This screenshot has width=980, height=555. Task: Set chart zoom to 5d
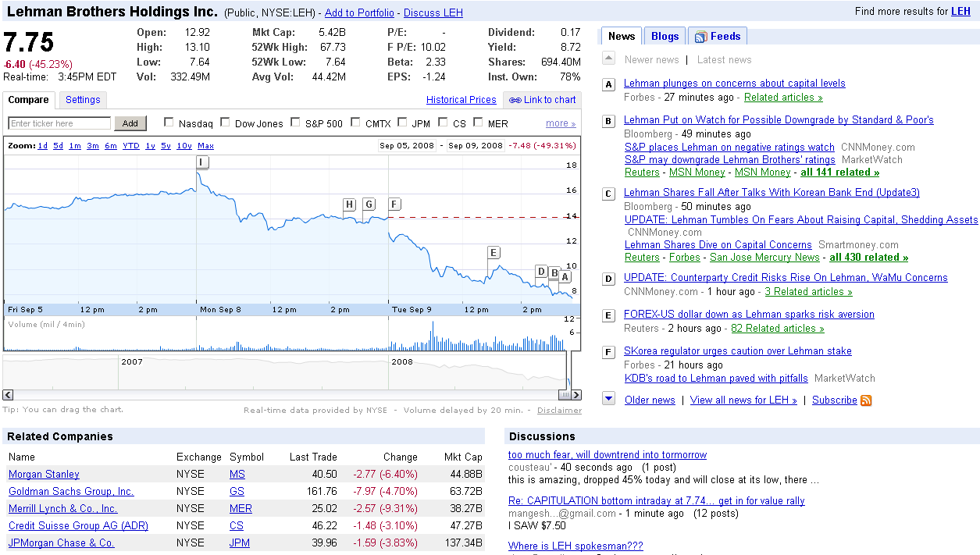[59, 146]
